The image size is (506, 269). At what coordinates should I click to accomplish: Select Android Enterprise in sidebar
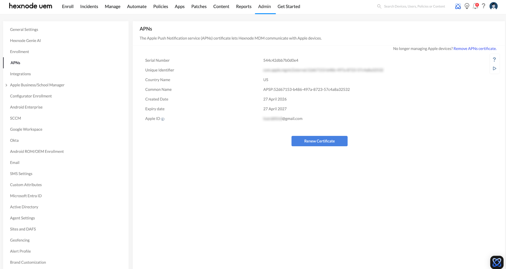pos(26,107)
